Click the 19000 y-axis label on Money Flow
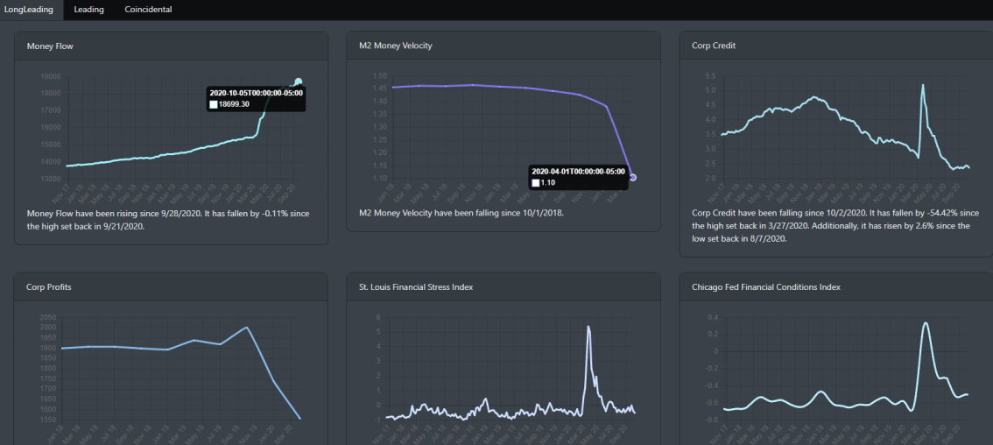 (50, 77)
